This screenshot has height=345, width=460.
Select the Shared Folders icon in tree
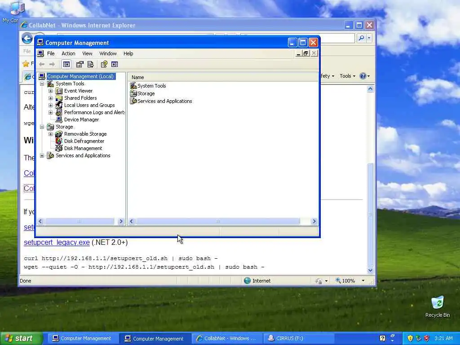point(59,98)
